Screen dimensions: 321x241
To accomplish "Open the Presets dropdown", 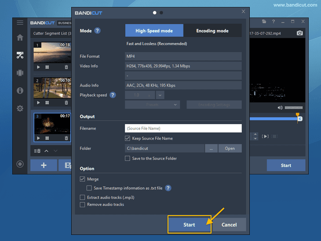I will [x=153, y=105].
